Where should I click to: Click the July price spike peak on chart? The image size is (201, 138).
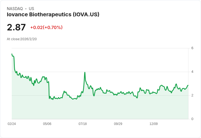tap(85, 73)
